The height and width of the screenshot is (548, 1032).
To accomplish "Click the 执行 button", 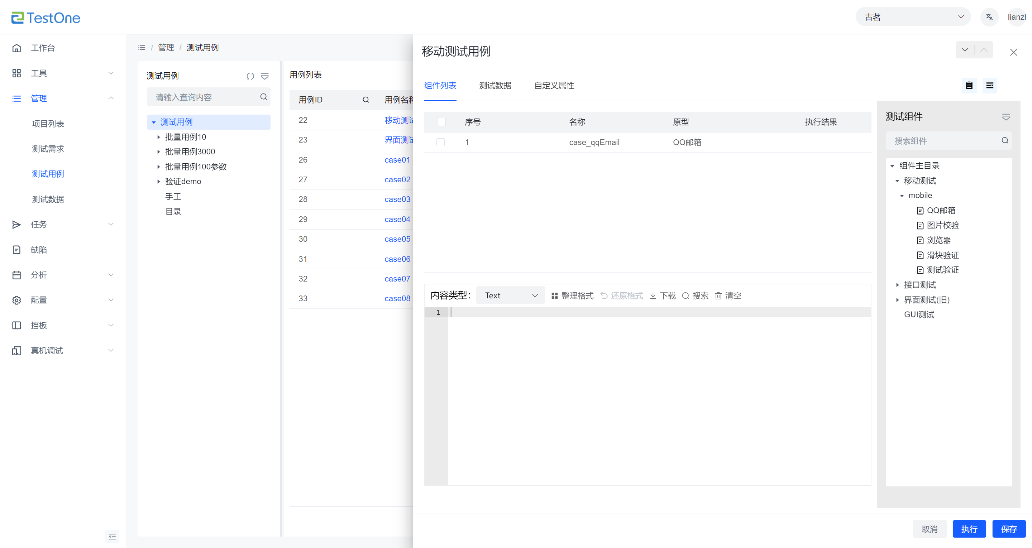I will 969,529.
